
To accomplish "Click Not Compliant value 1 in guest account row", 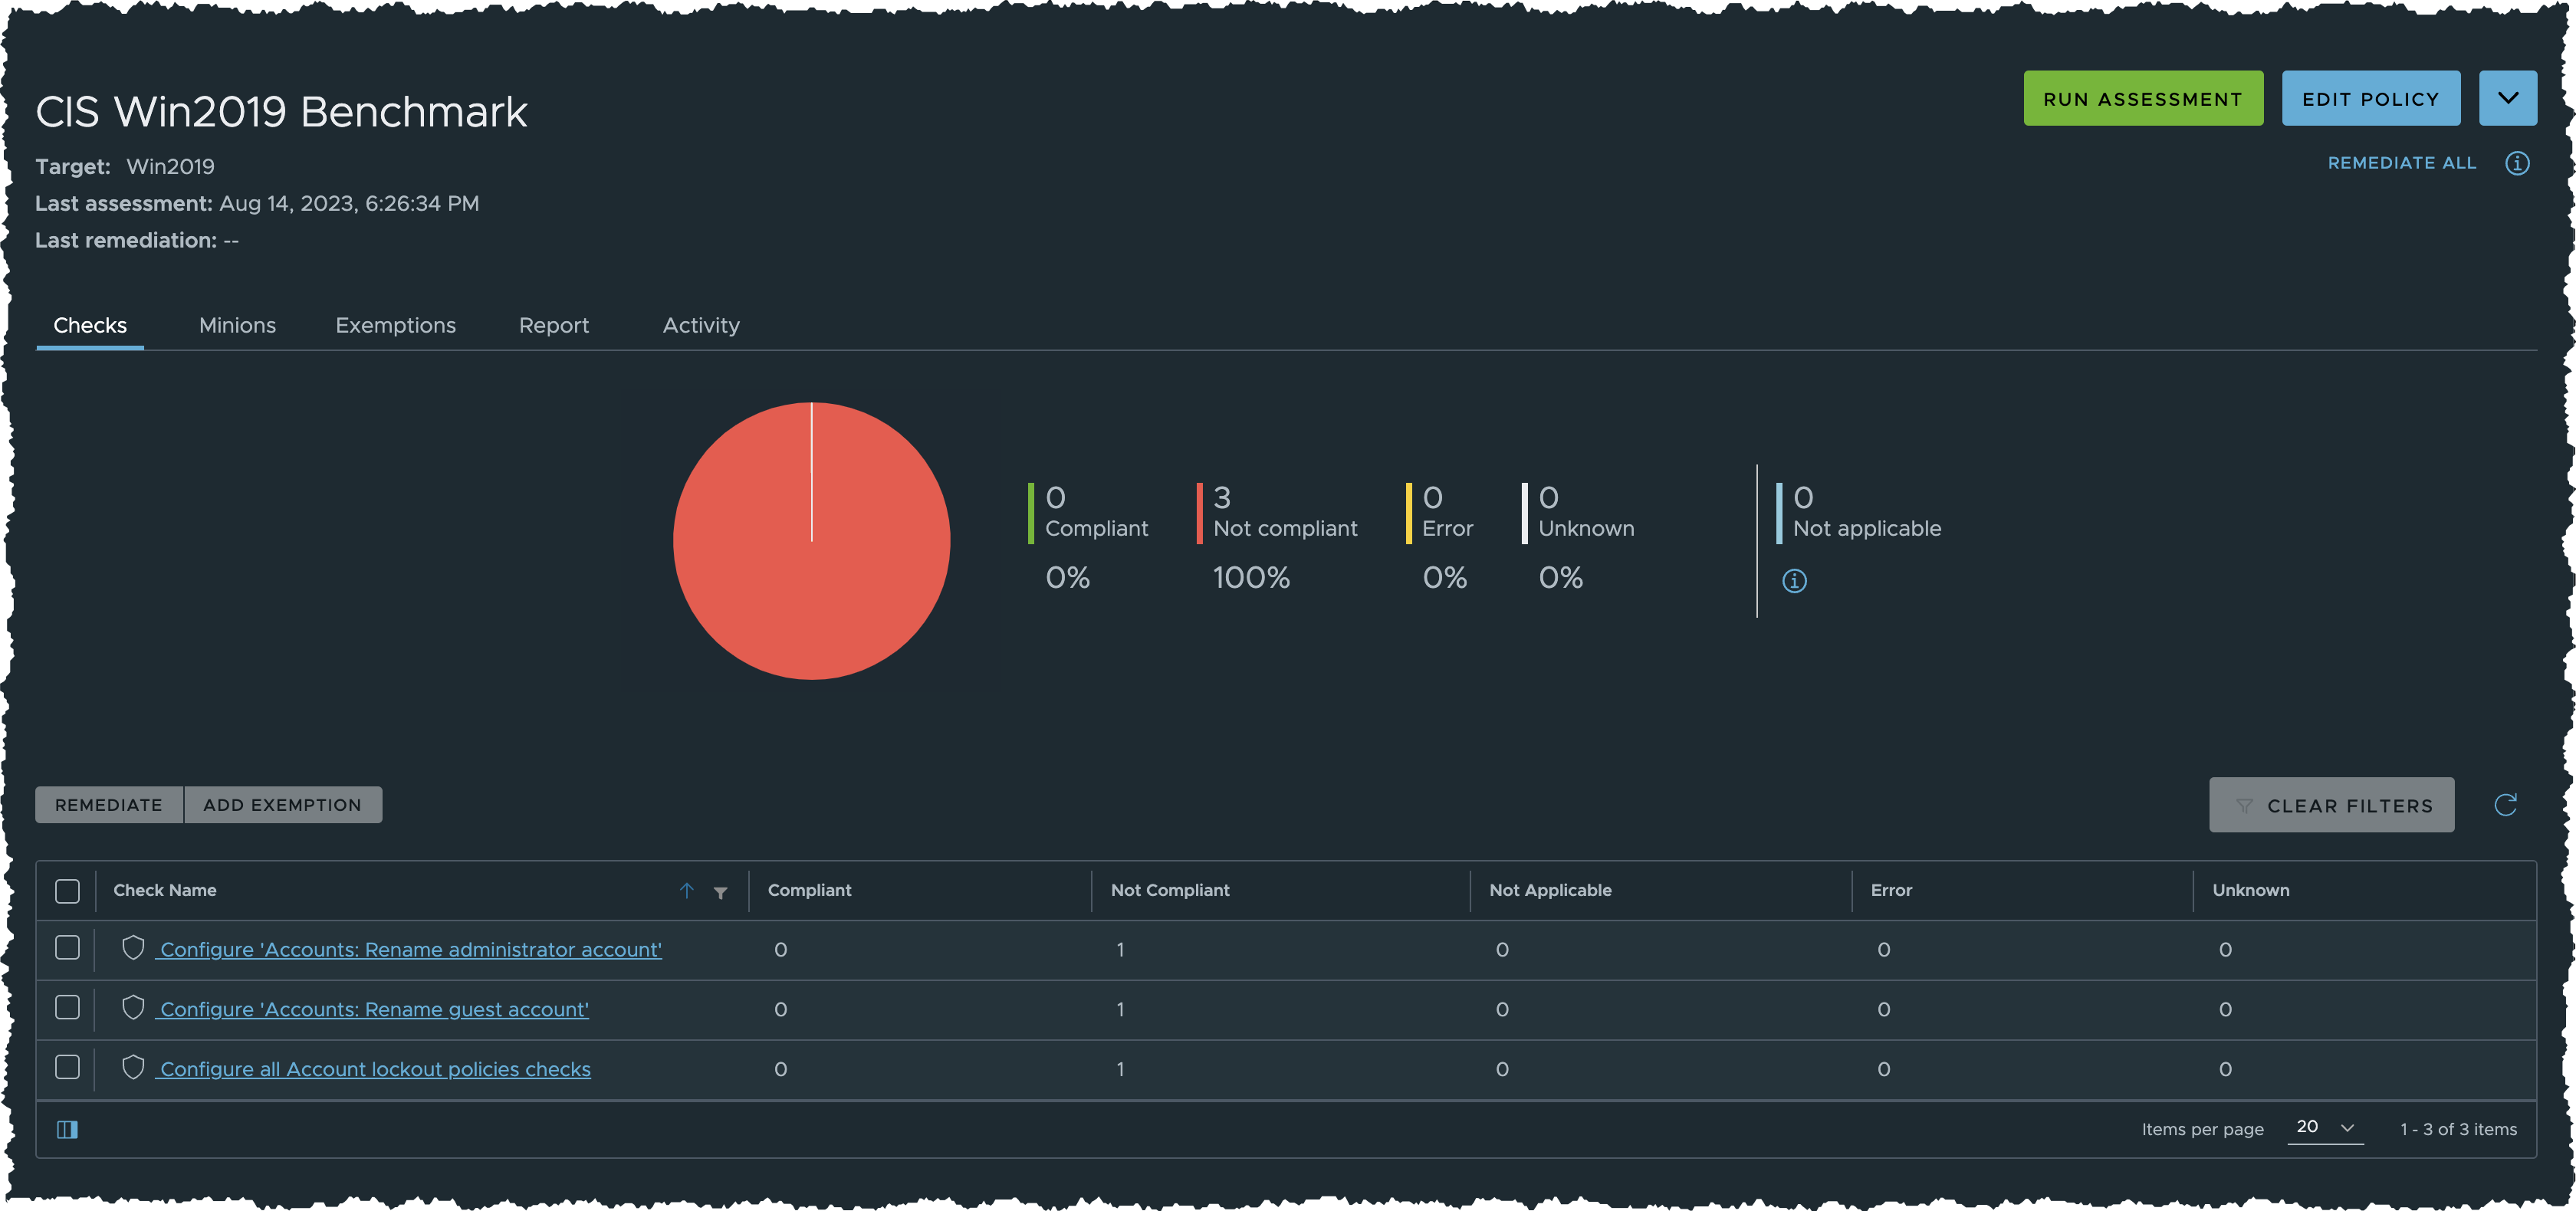I will coord(1120,1010).
